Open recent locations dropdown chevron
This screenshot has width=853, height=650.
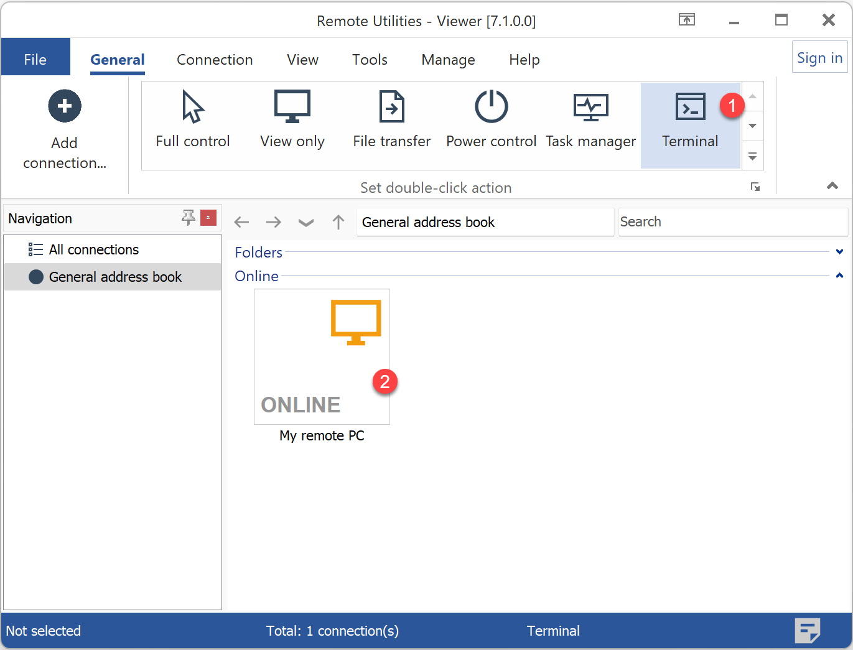tap(306, 223)
